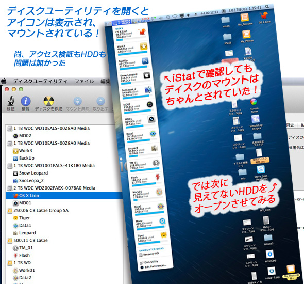Viewport: 304px width, 284px height.
Task: Click the マウント解除 unmount toolbar icon
Action: (78, 101)
